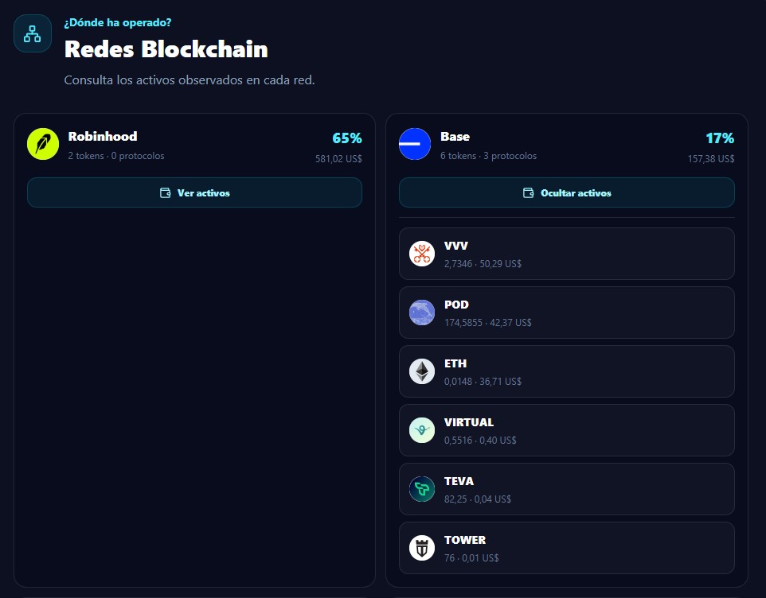Click the VVV token keys icon

tap(421, 254)
